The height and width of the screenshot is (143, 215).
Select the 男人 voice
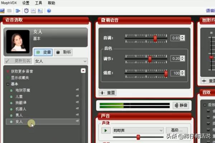pos(19,115)
